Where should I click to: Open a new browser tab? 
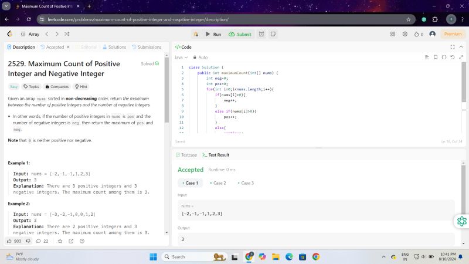(89, 6)
